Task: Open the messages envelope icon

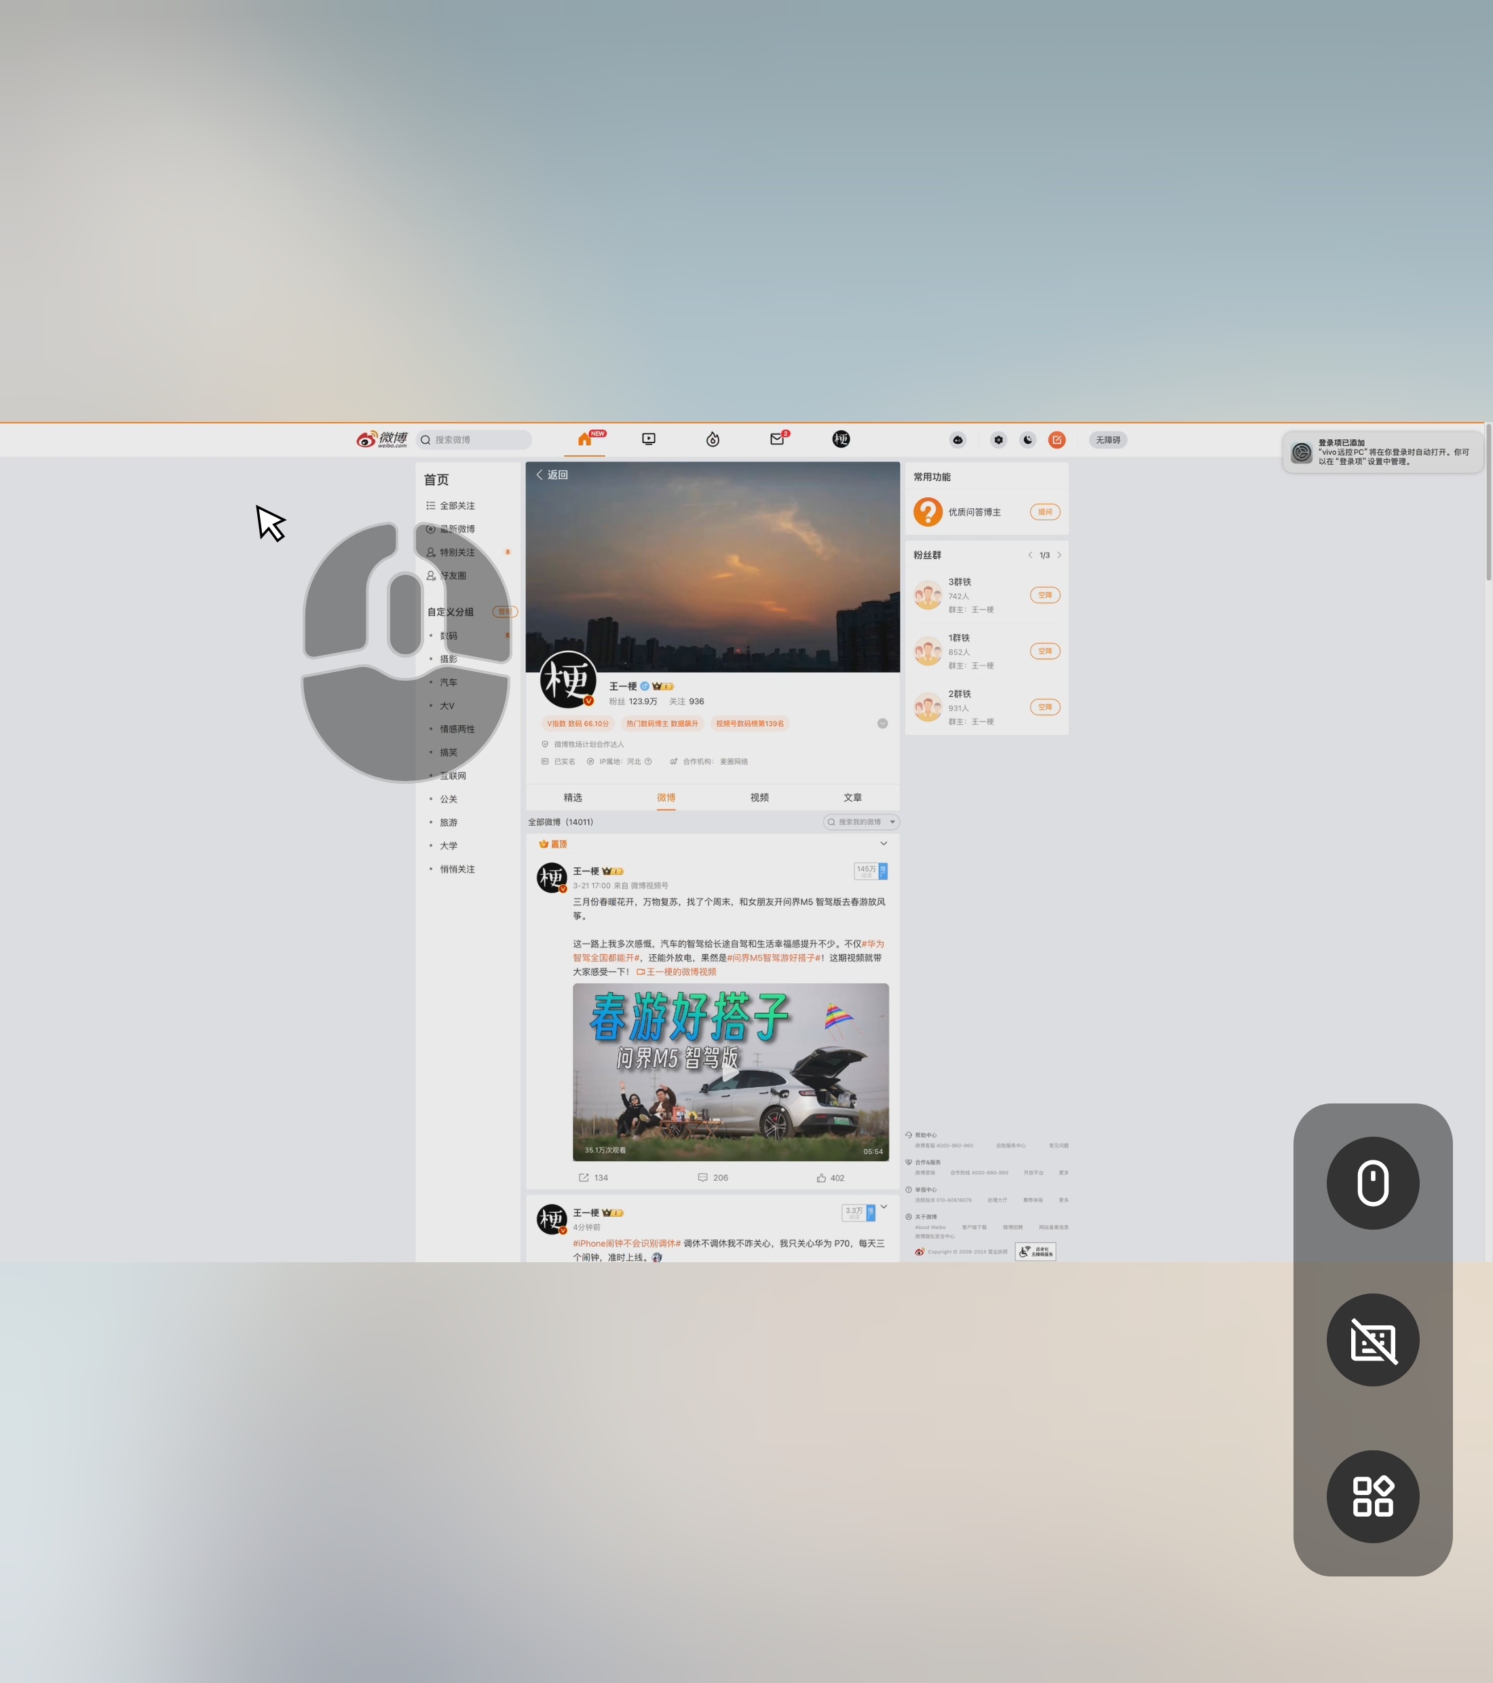Action: 776,439
